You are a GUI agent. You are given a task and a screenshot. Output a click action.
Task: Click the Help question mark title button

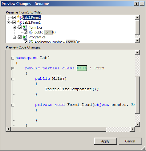136,4
